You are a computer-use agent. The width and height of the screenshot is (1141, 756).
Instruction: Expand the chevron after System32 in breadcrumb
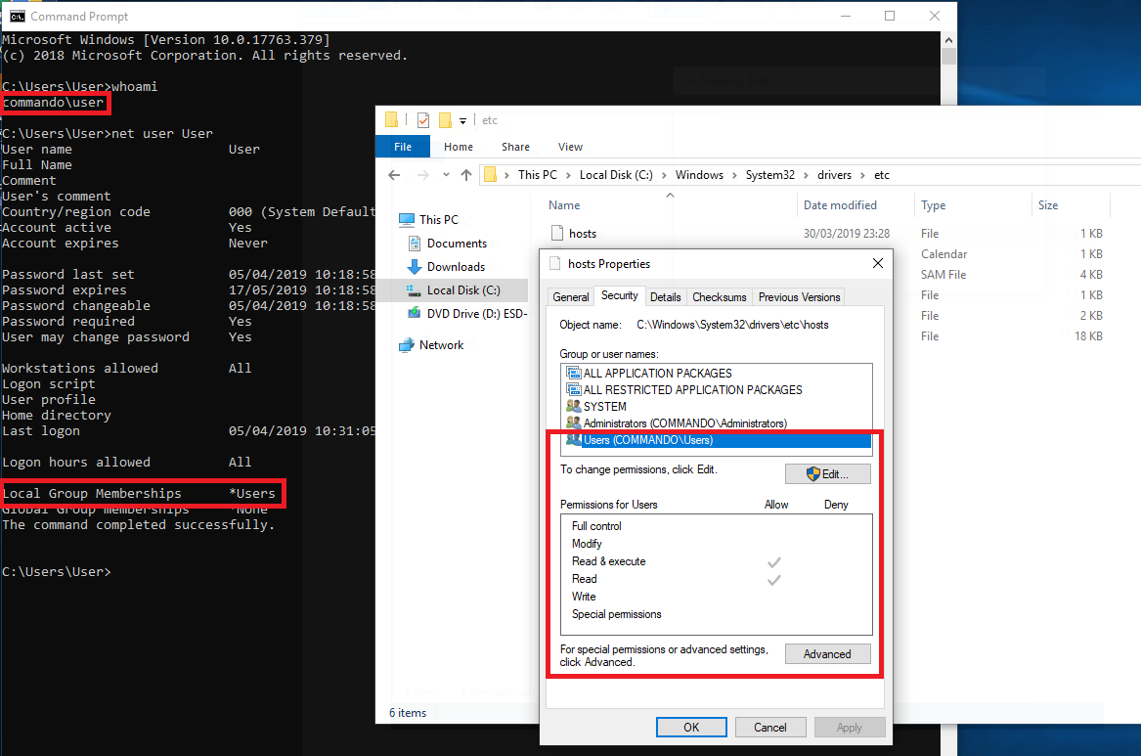point(807,175)
